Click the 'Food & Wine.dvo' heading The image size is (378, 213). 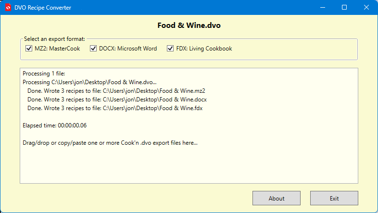189,25
